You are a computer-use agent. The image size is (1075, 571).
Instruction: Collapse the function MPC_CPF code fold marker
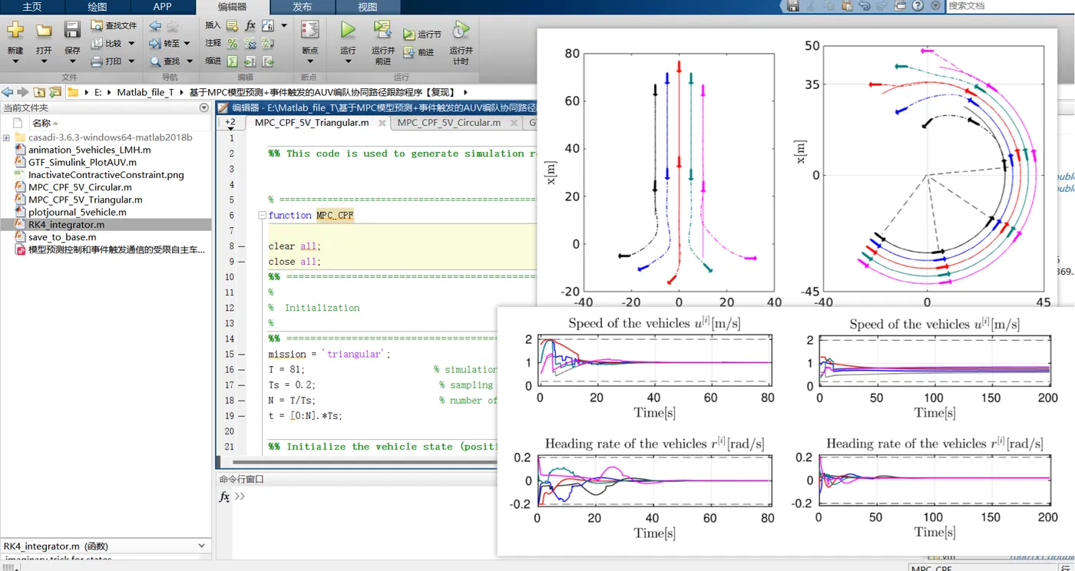(x=263, y=216)
